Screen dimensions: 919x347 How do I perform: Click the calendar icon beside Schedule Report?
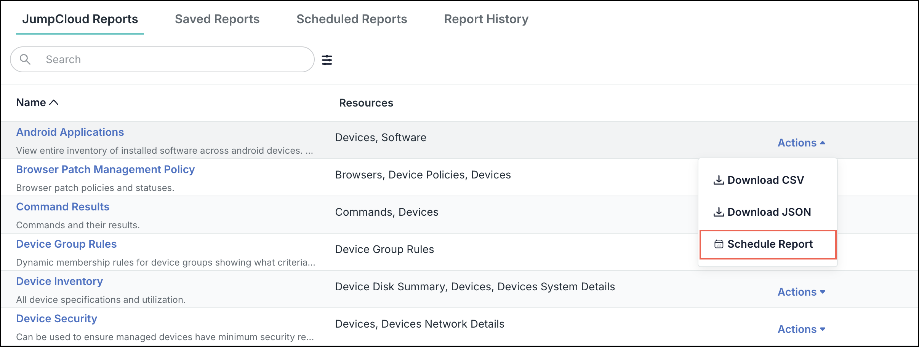point(719,244)
